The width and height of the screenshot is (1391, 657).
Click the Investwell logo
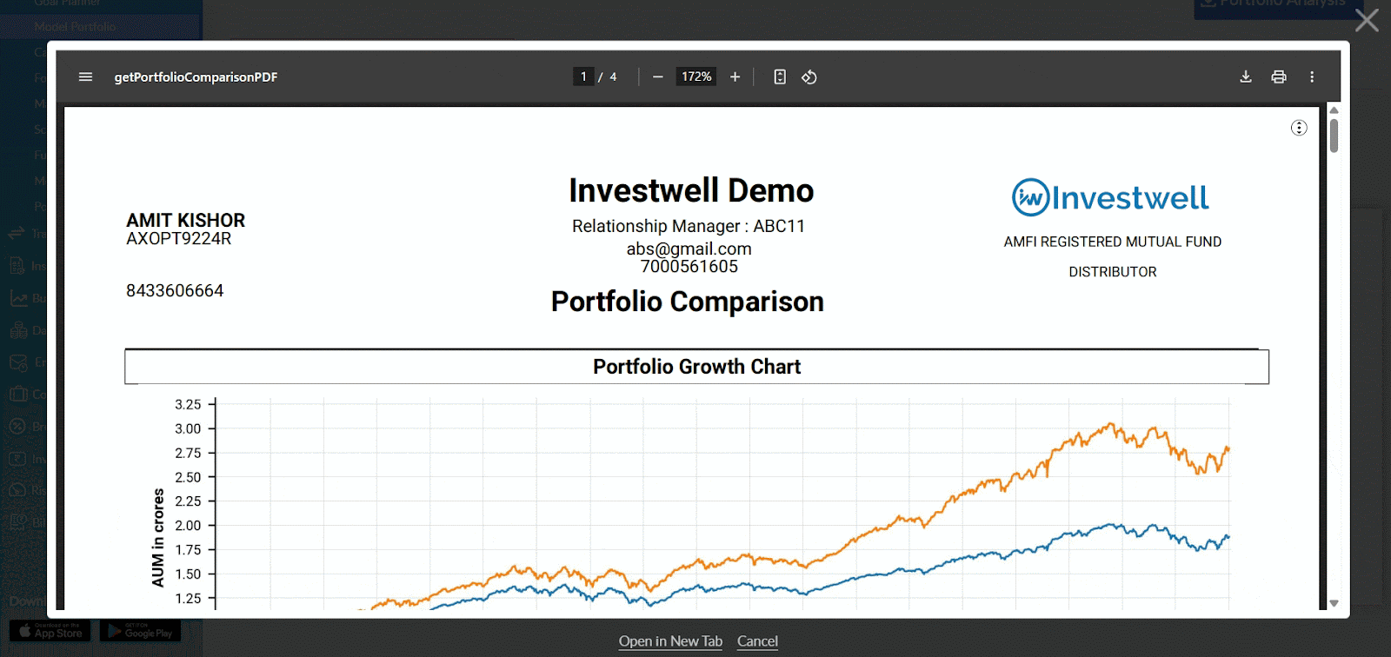pyautogui.click(x=1110, y=197)
